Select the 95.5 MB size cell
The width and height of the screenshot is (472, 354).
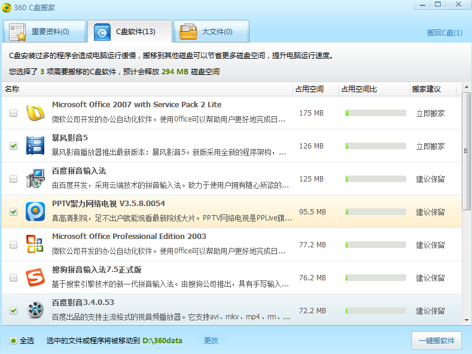coord(312,212)
